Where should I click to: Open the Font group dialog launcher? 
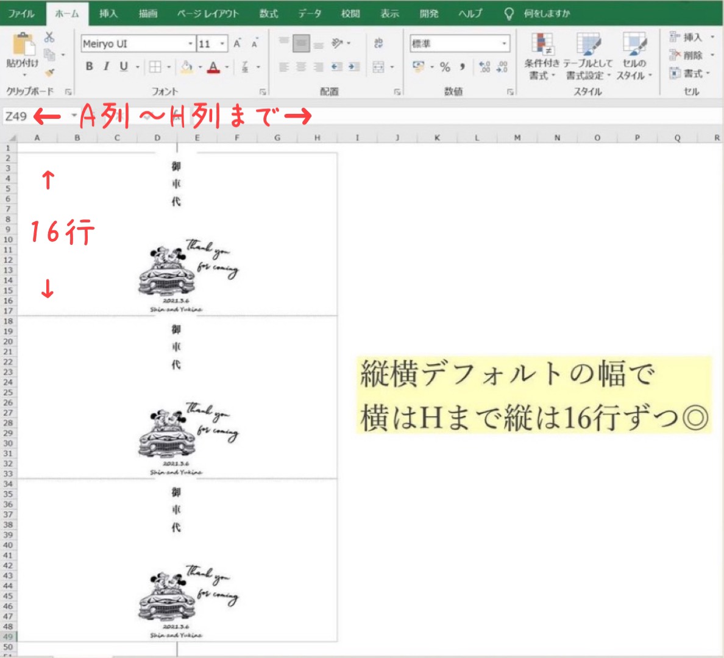263,92
